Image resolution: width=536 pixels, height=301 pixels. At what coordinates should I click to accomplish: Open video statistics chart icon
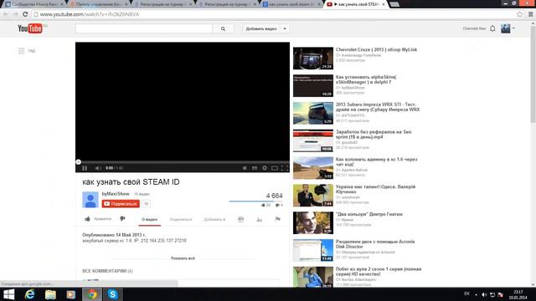259,219
